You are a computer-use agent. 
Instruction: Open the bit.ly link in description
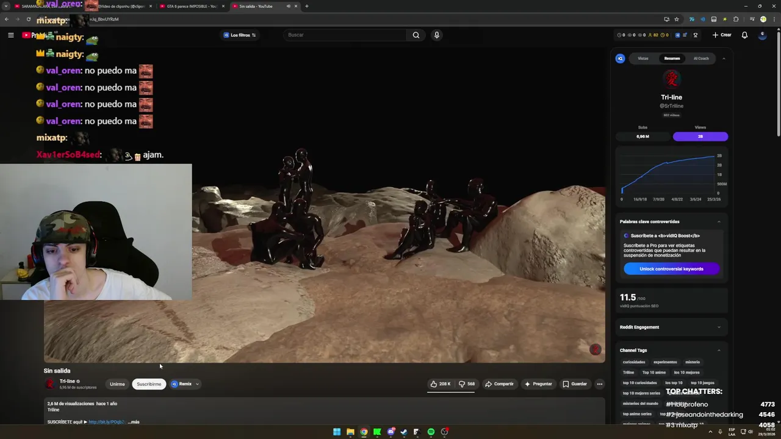(106, 422)
